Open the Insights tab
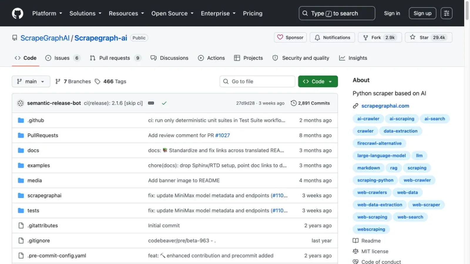The image size is (470, 264). [x=353, y=58]
